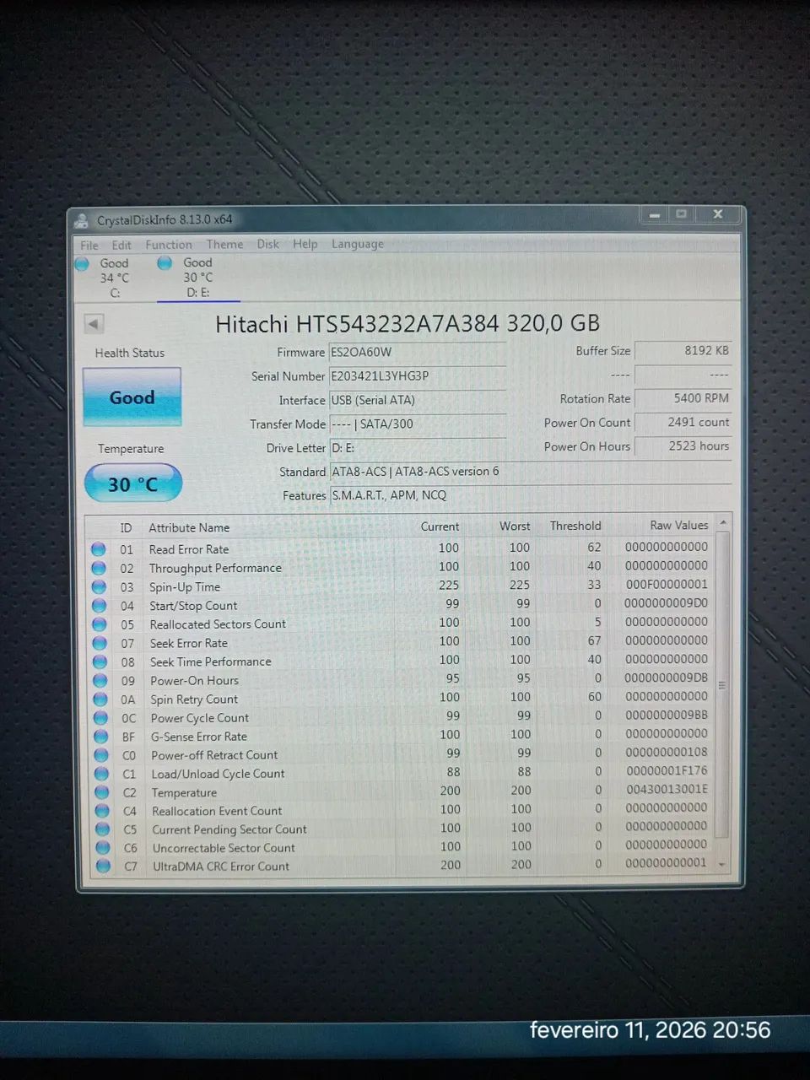Click the blue dot next to Power-On Hours
This screenshot has width=810, height=1080.
[102, 679]
